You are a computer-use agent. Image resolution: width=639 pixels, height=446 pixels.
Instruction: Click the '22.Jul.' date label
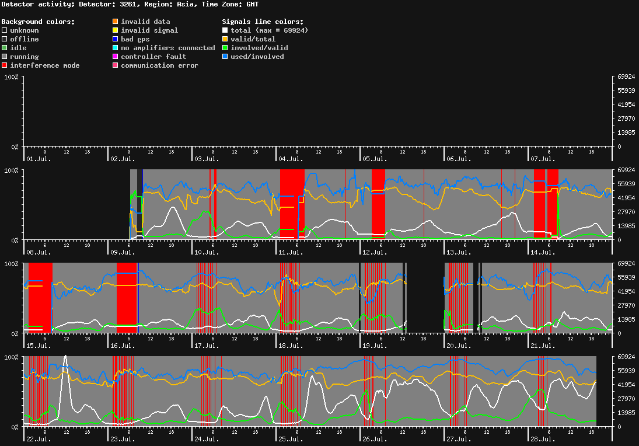(x=39, y=439)
